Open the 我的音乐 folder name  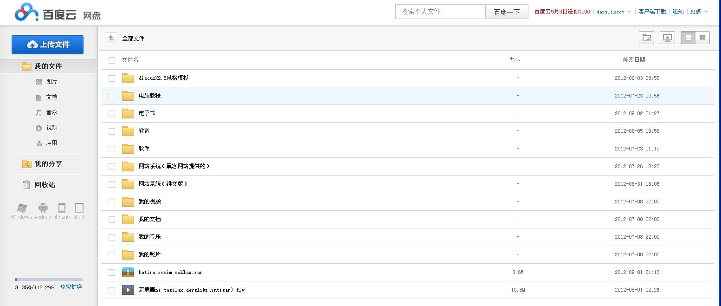[x=149, y=237]
